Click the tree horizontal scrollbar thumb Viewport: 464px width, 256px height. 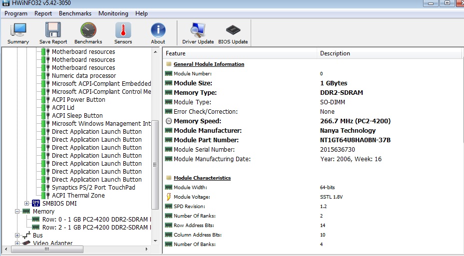[x=46, y=249]
